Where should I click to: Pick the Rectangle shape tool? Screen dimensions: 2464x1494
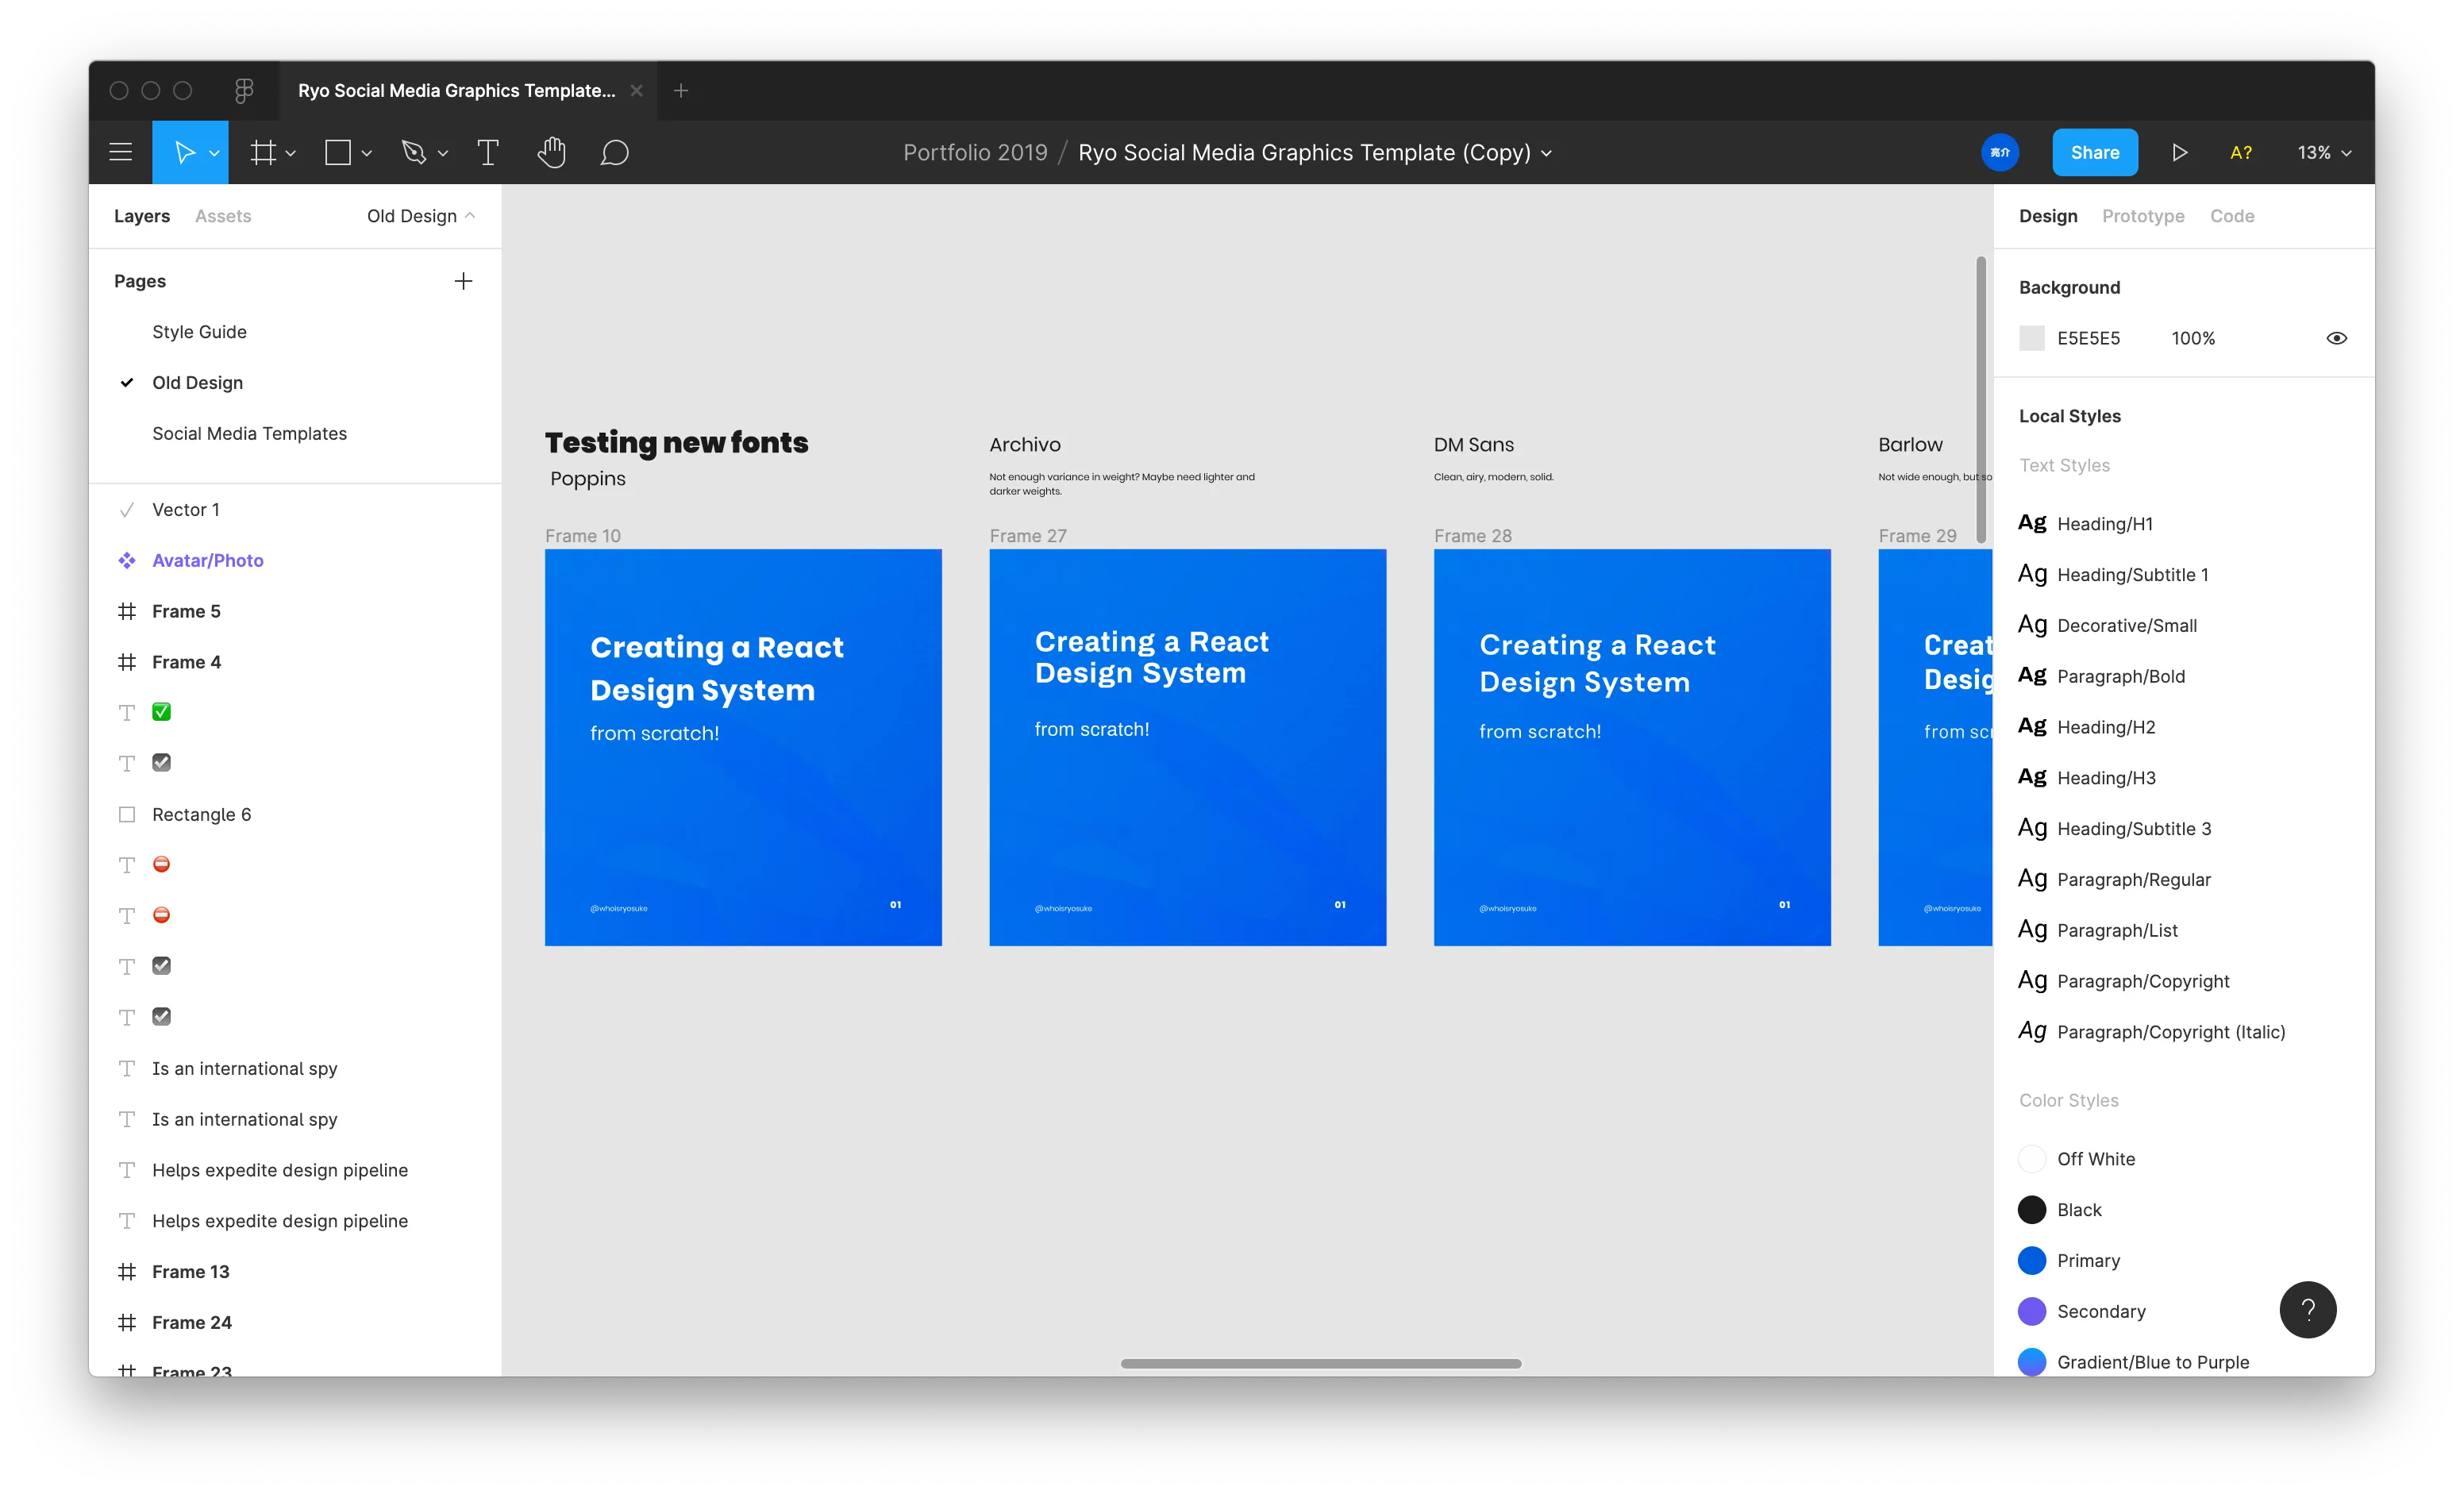pos(338,152)
